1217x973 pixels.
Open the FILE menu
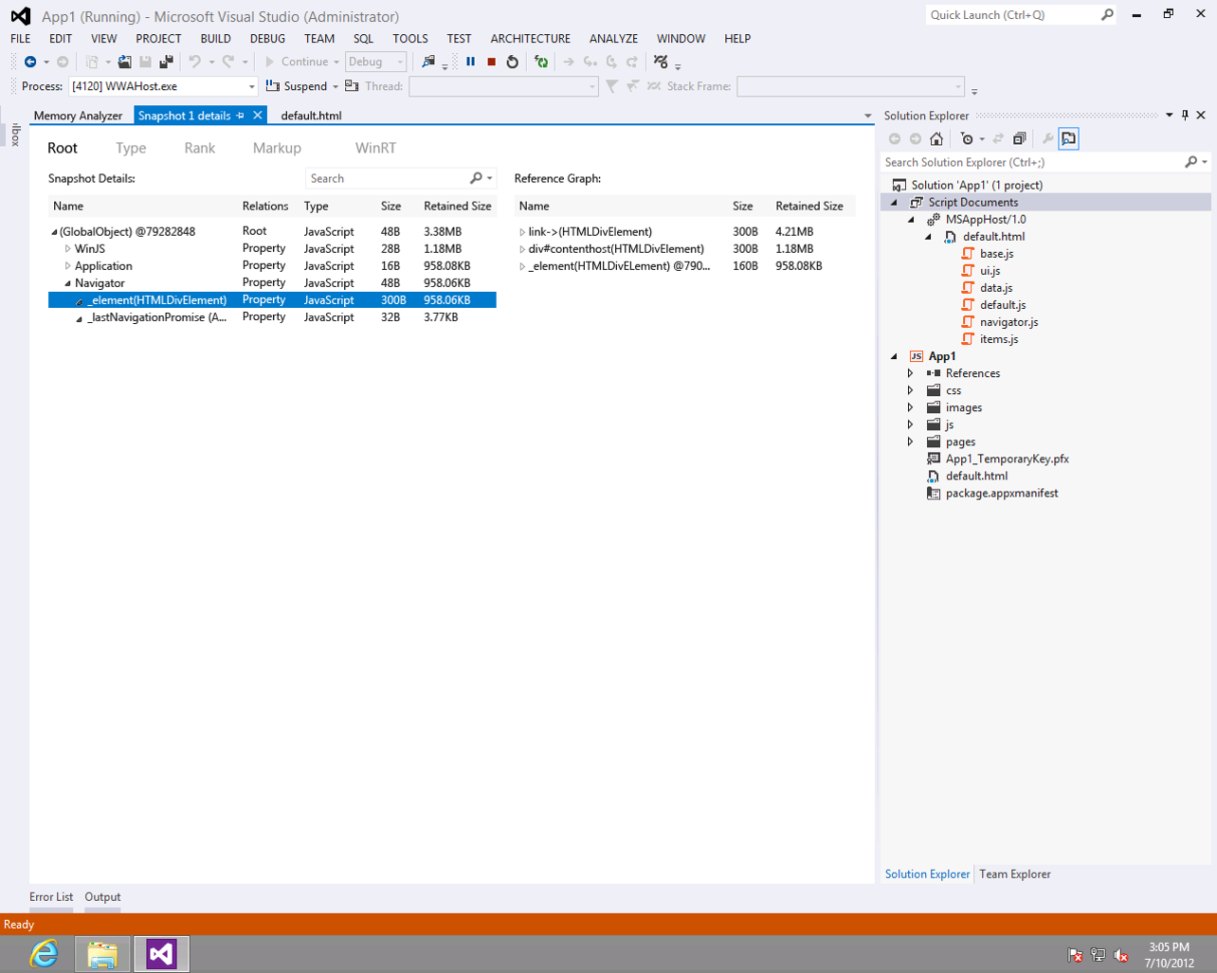point(21,39)
